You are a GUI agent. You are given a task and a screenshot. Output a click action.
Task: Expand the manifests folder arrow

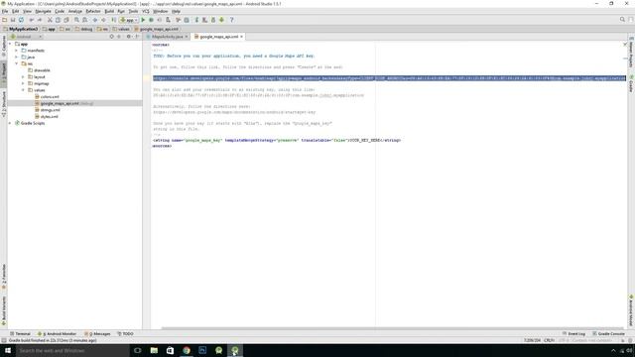pos(17,51)
